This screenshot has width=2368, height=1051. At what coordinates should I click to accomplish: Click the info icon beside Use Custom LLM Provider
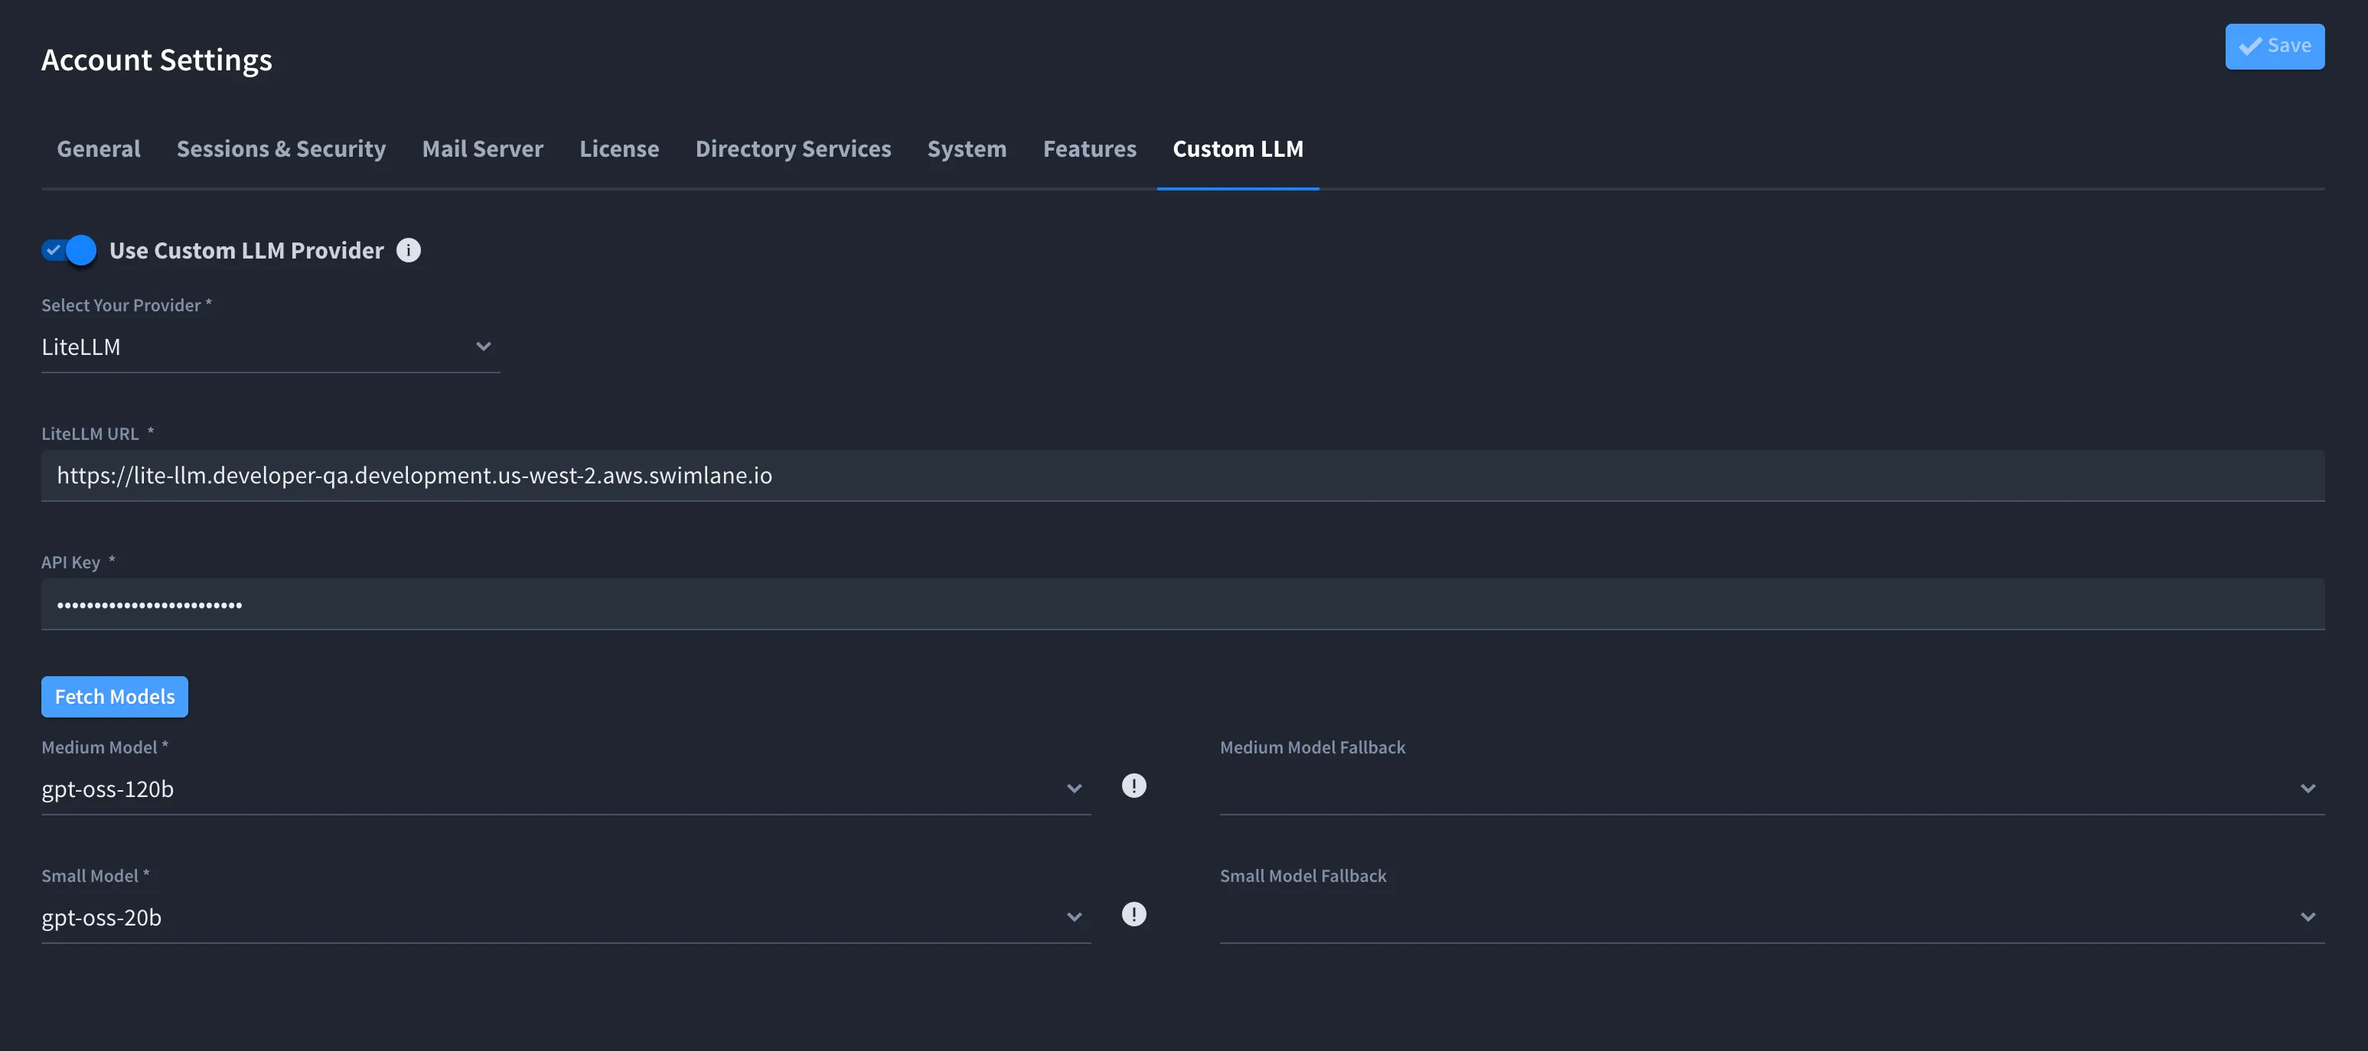coord(408,250)
